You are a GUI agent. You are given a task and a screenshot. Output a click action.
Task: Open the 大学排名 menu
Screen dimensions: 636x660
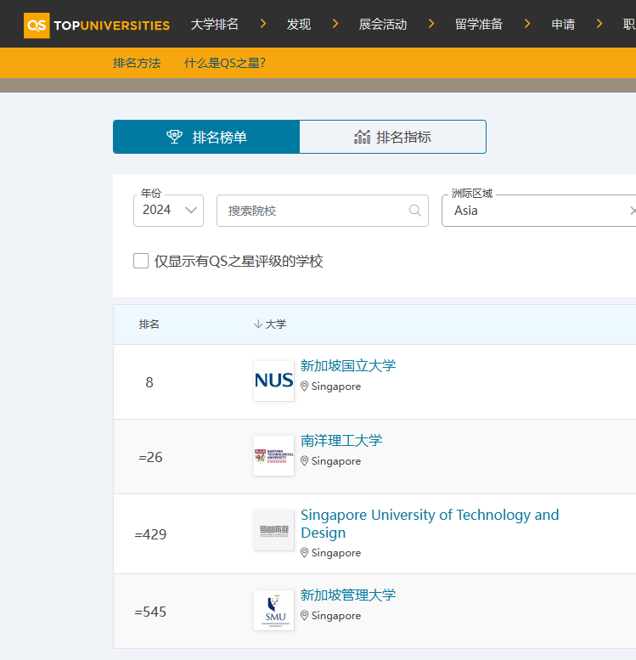[x=215, y=25]
